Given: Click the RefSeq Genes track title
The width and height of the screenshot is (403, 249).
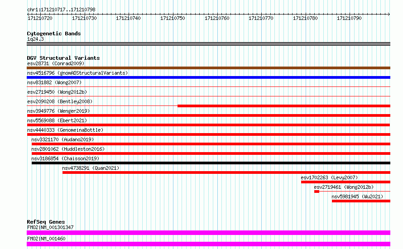Looking at the screenshot, I should click(x=46, y=222).
